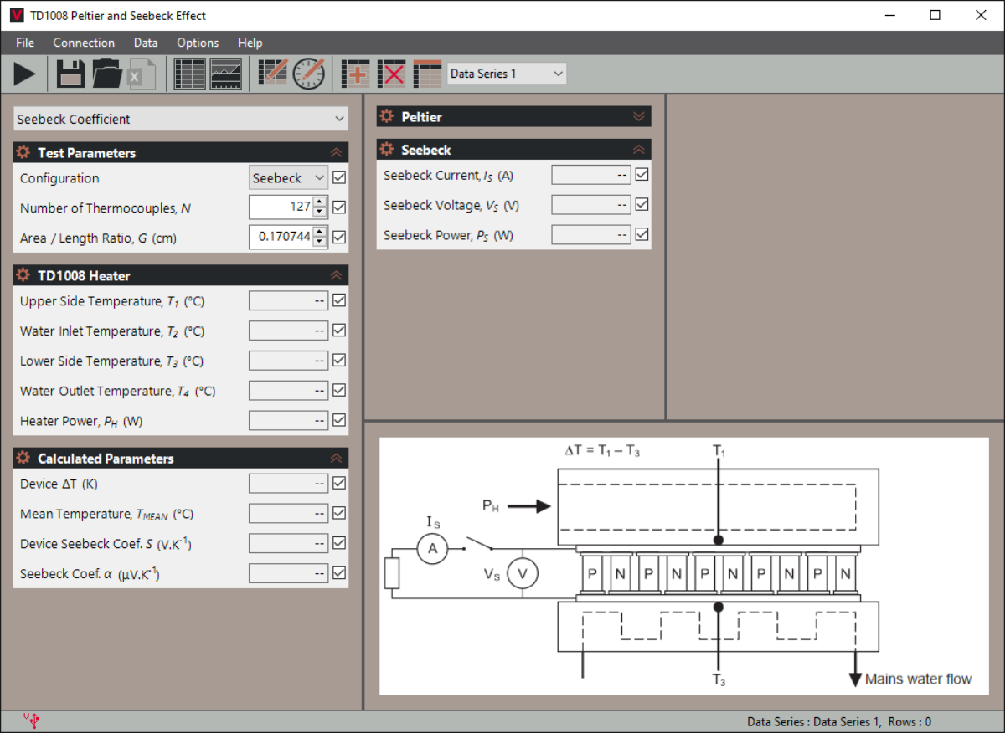Add a new data series icon
The height and width of the screenshot is (733, 1005).
(x=357, y=74)
